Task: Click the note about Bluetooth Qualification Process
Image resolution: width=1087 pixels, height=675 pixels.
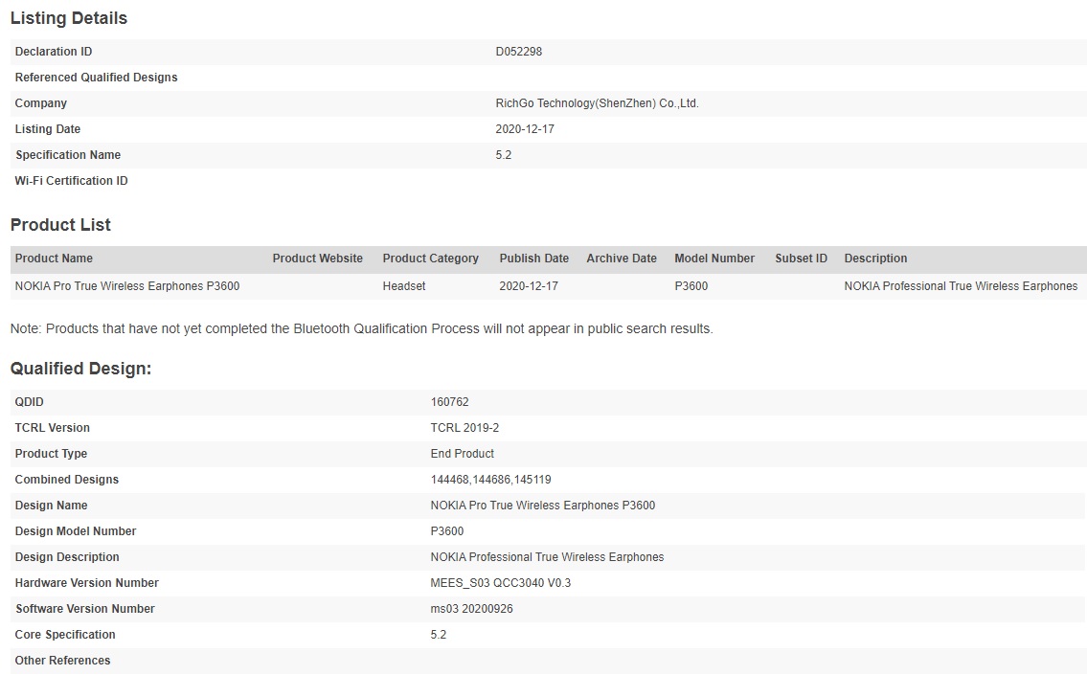Action: [361, 328]
